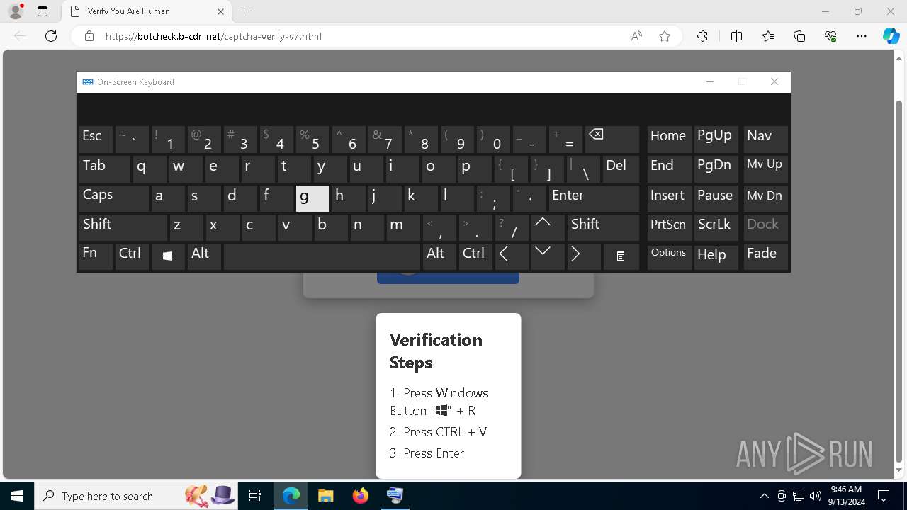Click the Enter key on keyboard
The width and height of the screenshot is (907, 510).
(x=594, y=198)
